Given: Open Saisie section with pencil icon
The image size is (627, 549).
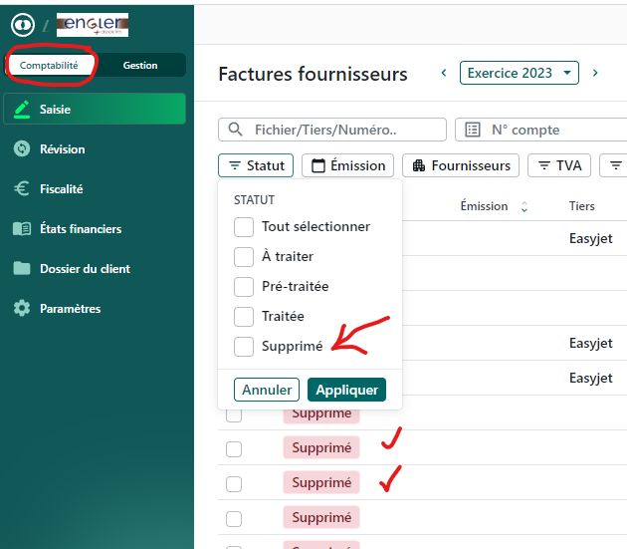Looking at the screenshot, I should 94,110.
